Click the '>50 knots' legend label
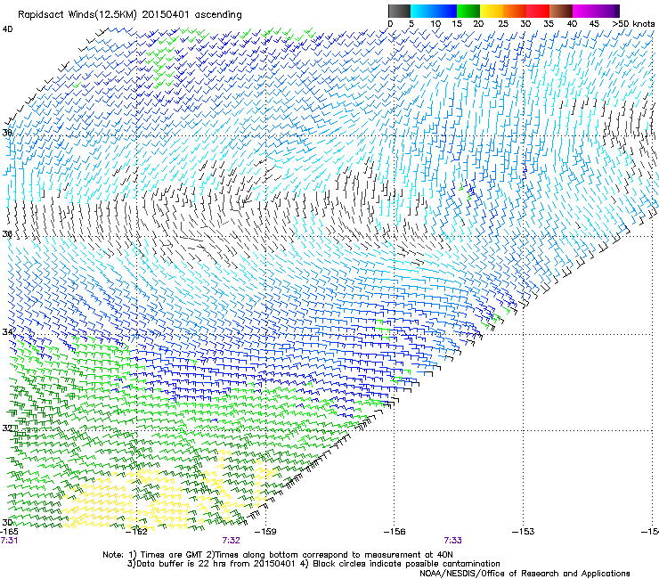659x579 pixels. (633, 23)
